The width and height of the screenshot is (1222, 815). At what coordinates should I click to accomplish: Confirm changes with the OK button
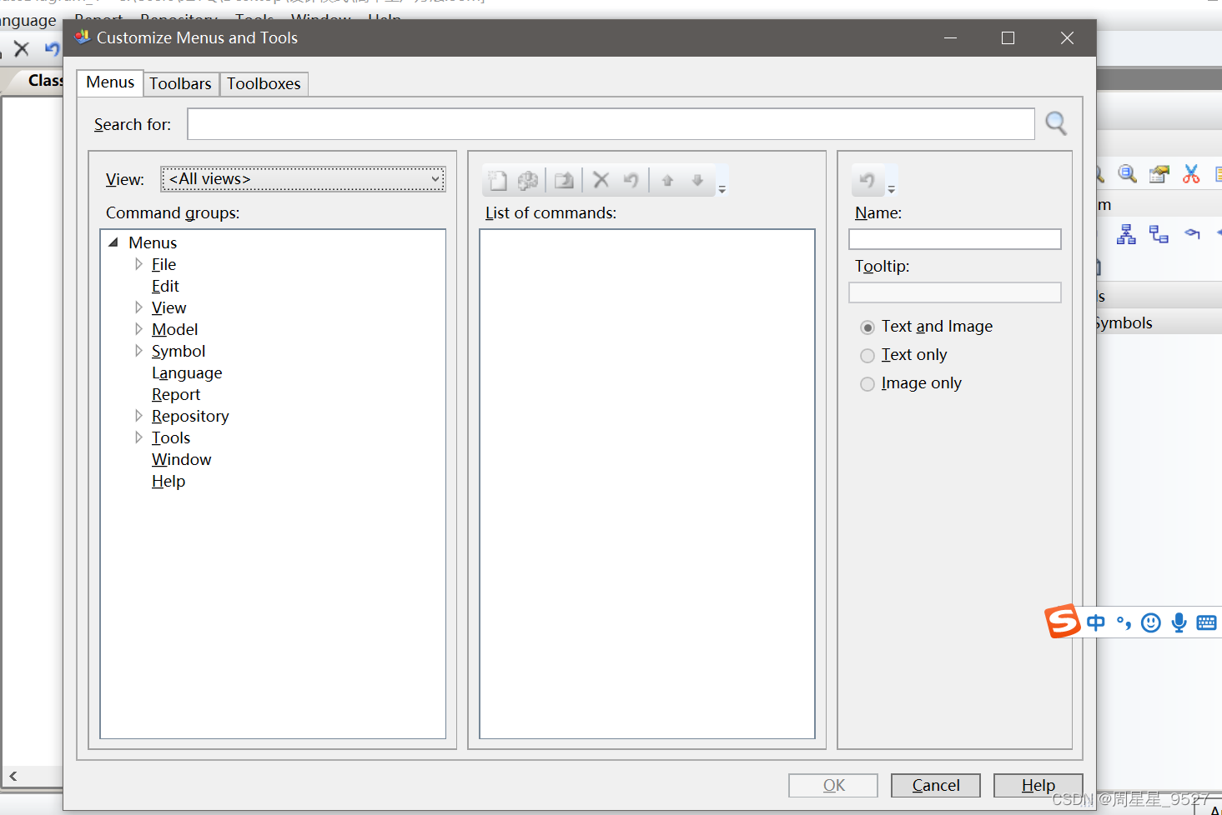click(x=832, y=785)
